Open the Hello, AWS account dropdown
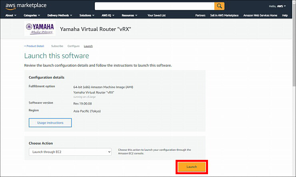Viewport: 296px width, 177px height. click(277, 6)
